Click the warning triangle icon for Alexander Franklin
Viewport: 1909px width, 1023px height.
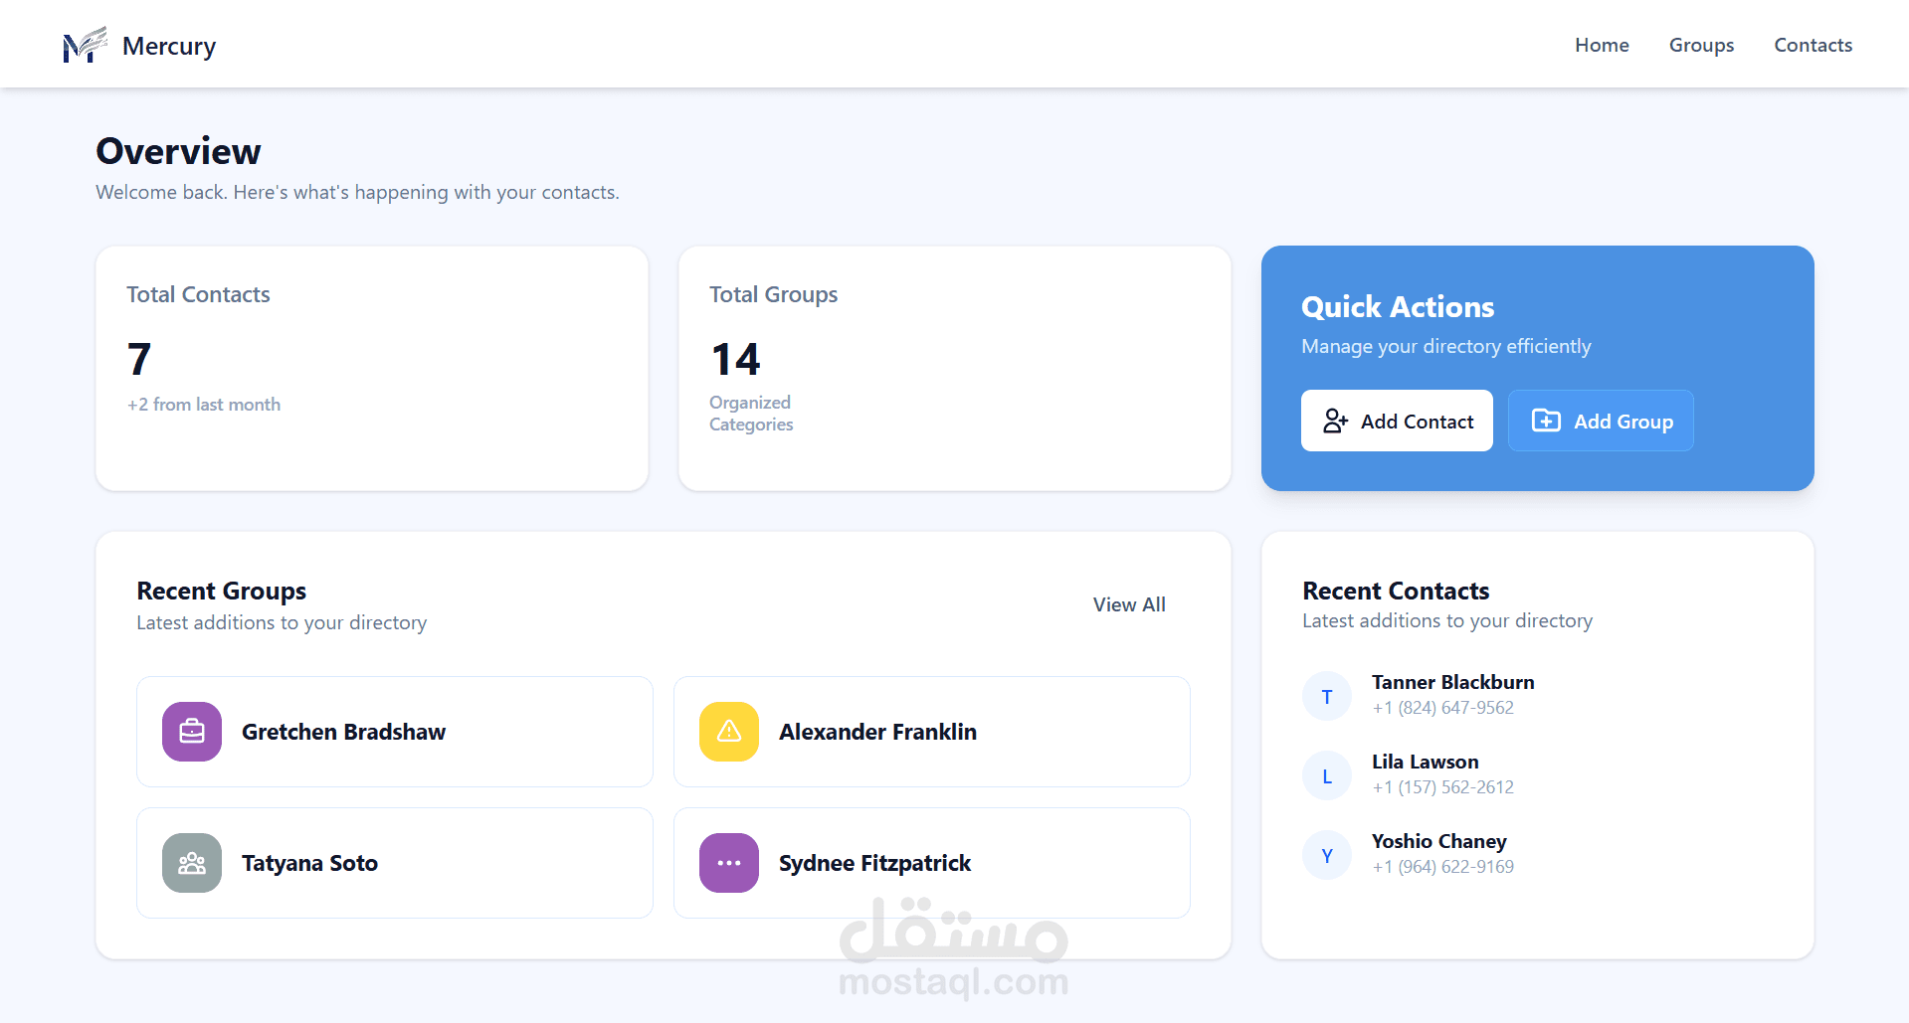click(729, 732)
